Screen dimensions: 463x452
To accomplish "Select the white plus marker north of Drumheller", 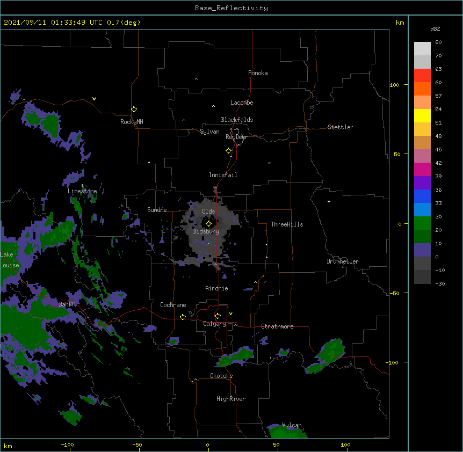I will [329, 201].
